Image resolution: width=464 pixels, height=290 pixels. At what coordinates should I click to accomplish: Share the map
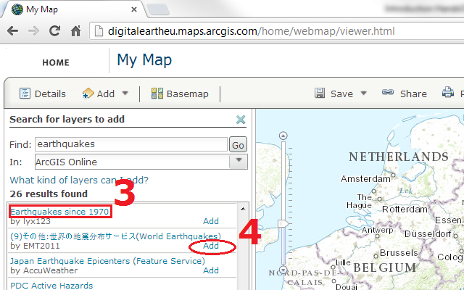405,94
